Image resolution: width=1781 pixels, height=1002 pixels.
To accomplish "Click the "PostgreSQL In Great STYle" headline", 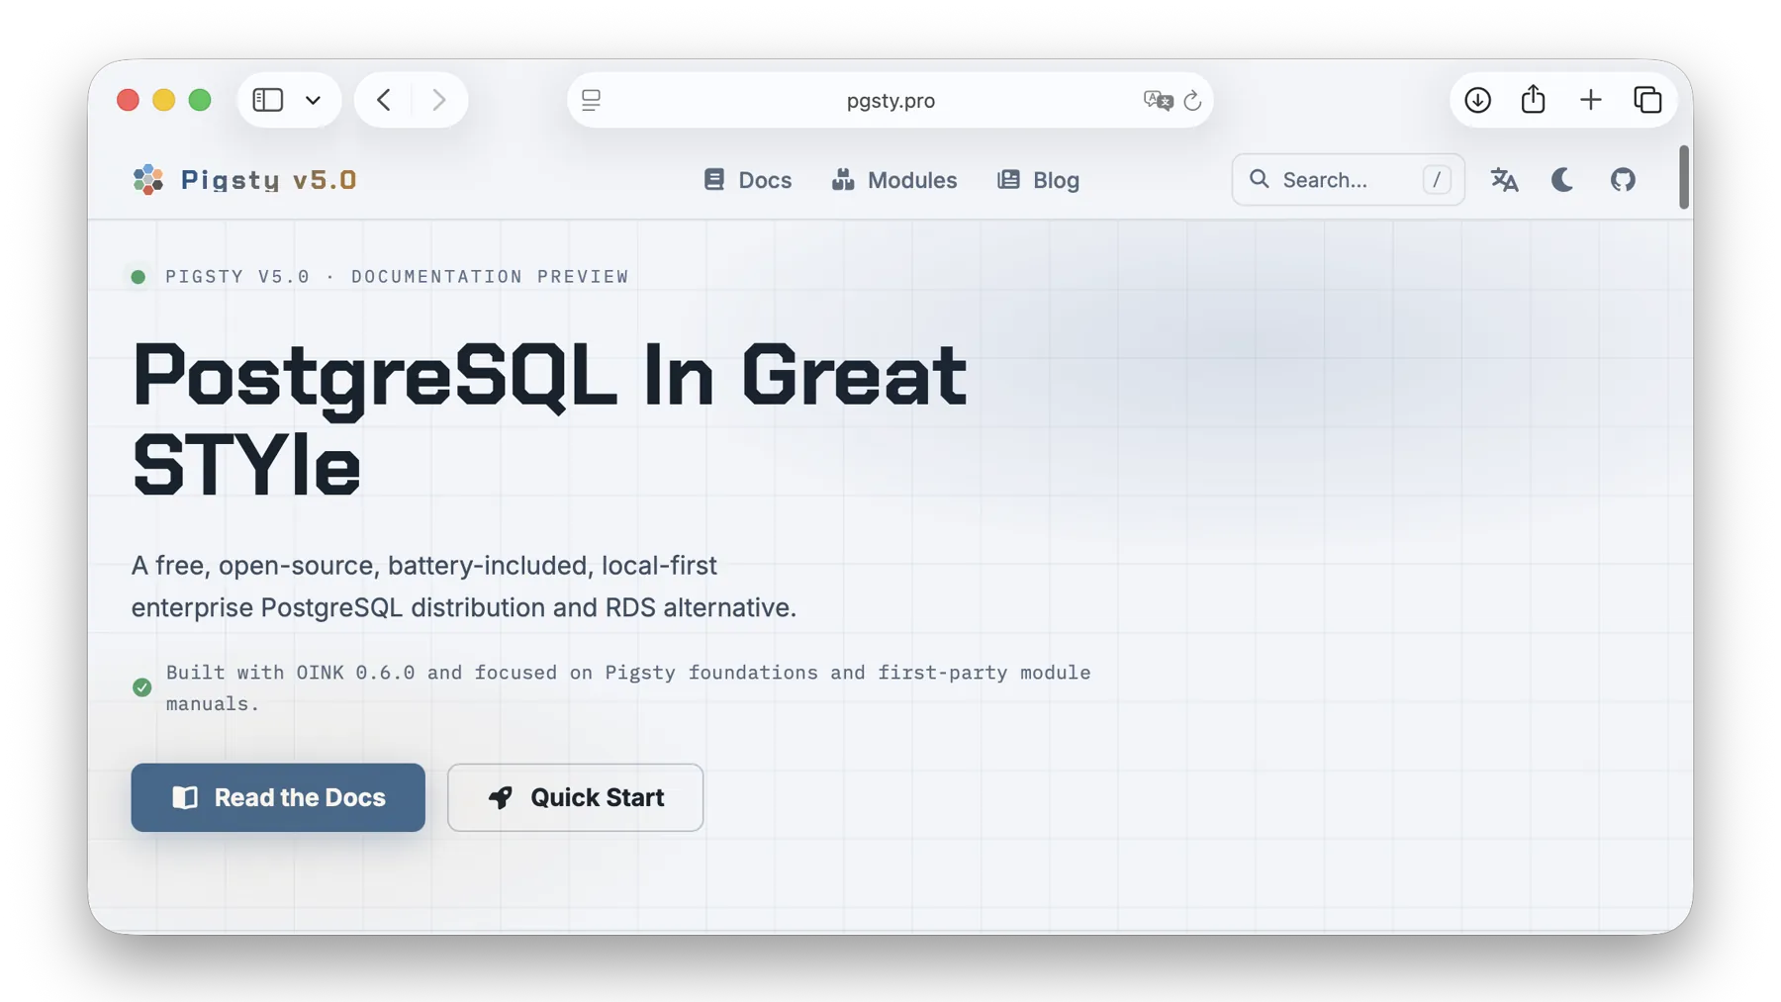I will (x=549, y=420).
